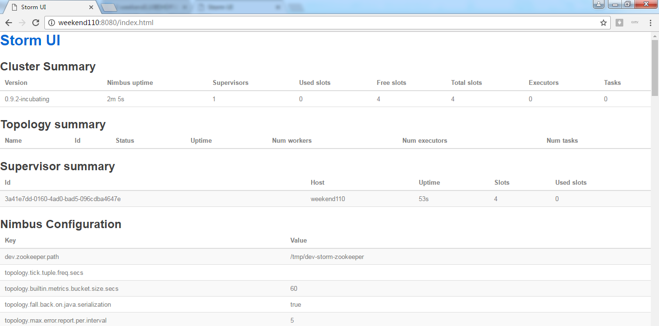The image size is (659, 326).
Task: Open the Chrome three-dot menu
Action: tap(650, 23)
